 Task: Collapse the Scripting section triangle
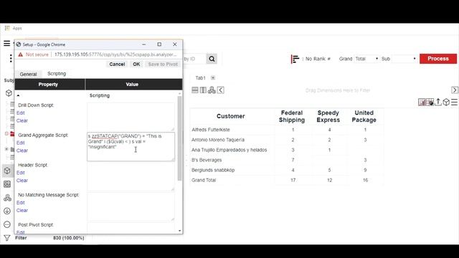tap(18, 95)
